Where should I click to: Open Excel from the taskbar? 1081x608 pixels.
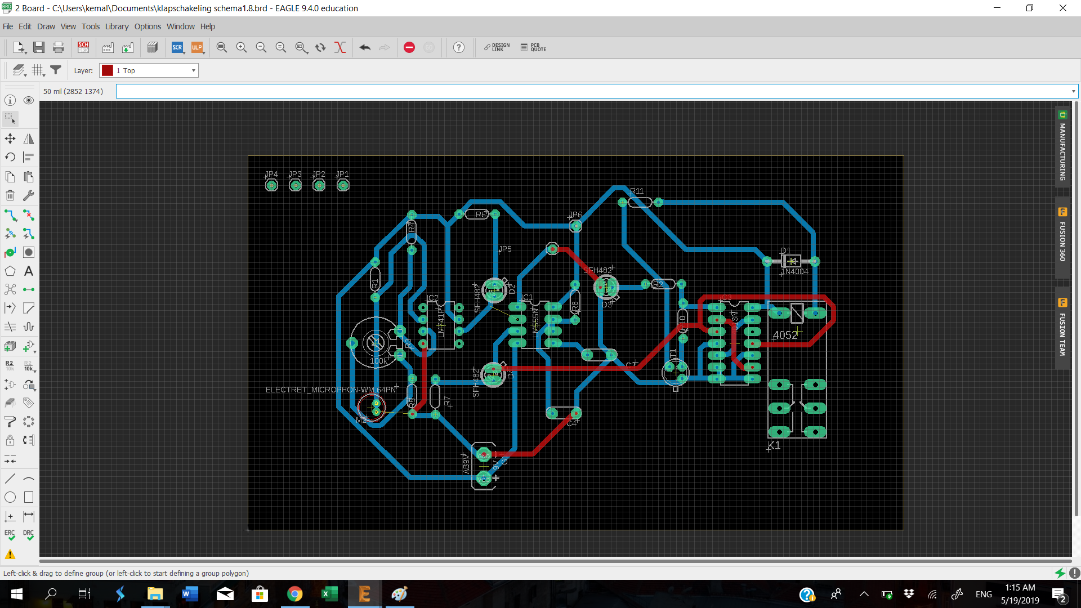(x=329, y=594)
